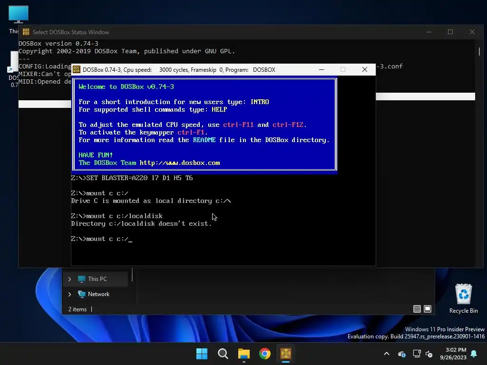Click the DOSBox desktop shortcut icon
487x365 pixels.
[13, 62]
